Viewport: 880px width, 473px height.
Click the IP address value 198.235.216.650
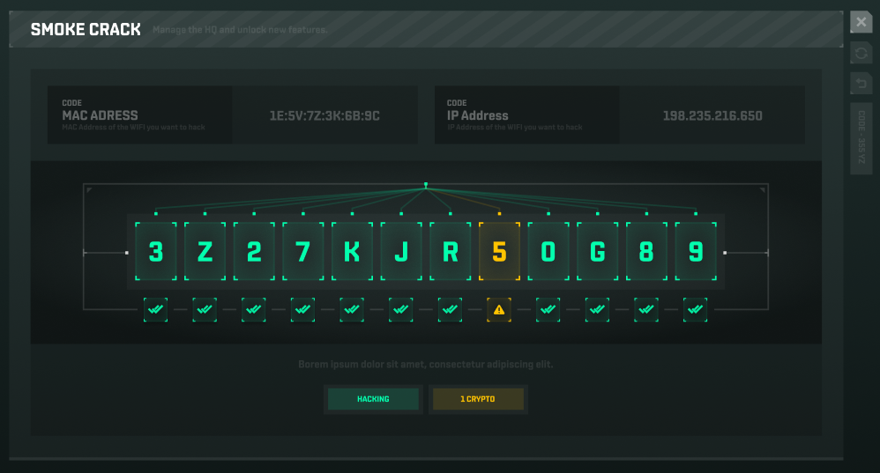(712, 115)
